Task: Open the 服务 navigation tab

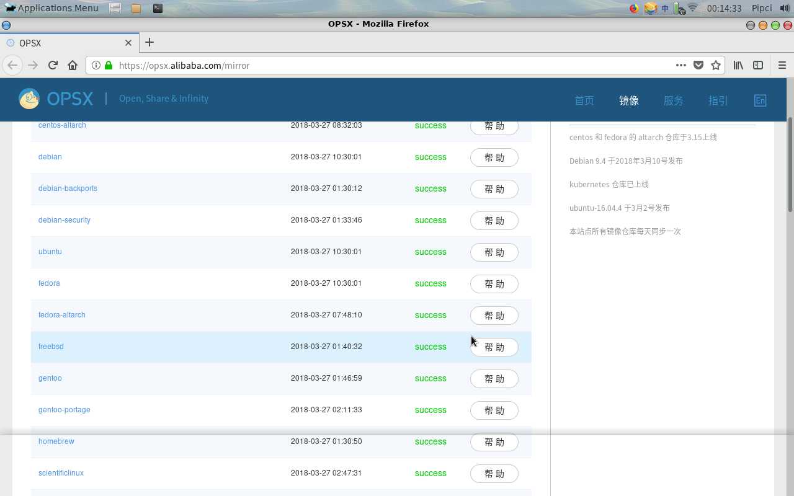Action: point(673,100)
